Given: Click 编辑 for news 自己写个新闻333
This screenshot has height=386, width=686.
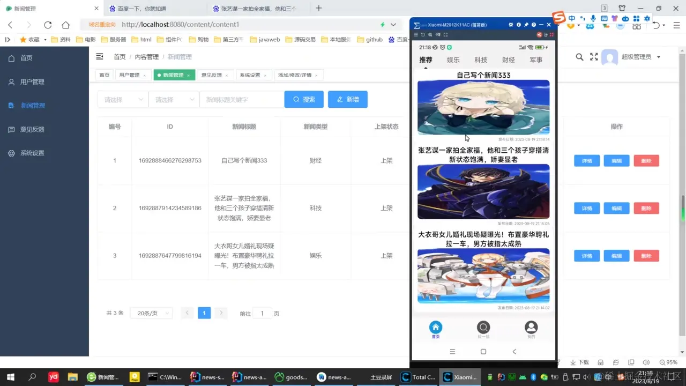Looking at the screenshot, I should pyautogui.click(x=616, y=160).
